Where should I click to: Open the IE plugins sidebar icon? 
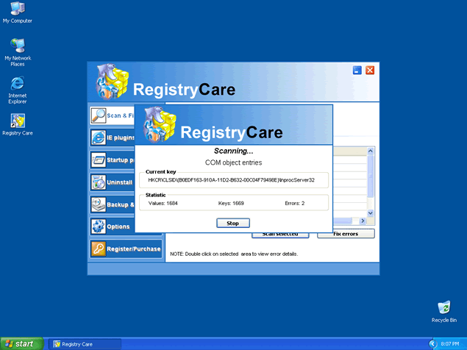(x=99, y=137)
